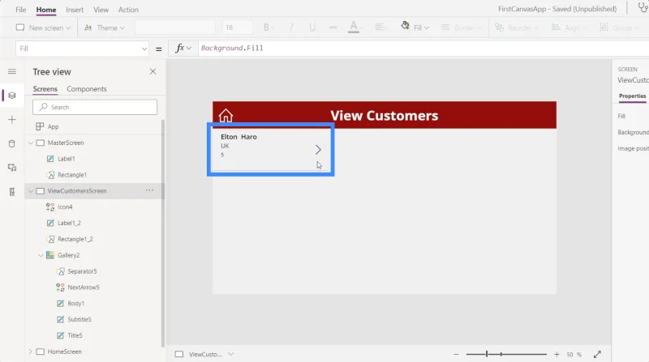Collapse the MasterScreen node
Screen dimensions: 649x362
coord(31,143)
